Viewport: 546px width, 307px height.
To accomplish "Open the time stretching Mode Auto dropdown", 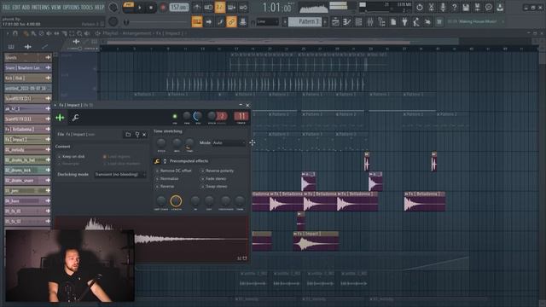I will click(x=229, y=142).
